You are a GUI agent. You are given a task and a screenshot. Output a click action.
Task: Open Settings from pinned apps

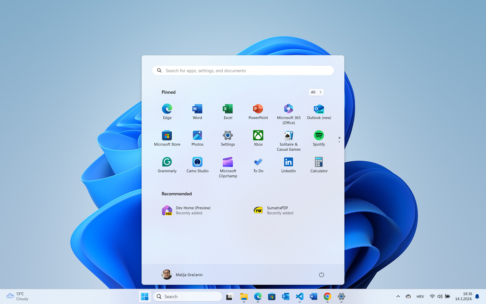[228, 138]
